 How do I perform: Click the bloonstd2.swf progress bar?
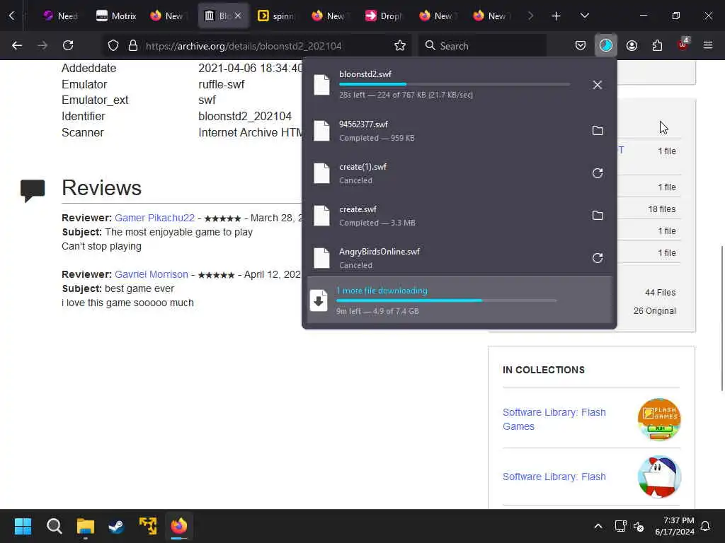[455, 85]
